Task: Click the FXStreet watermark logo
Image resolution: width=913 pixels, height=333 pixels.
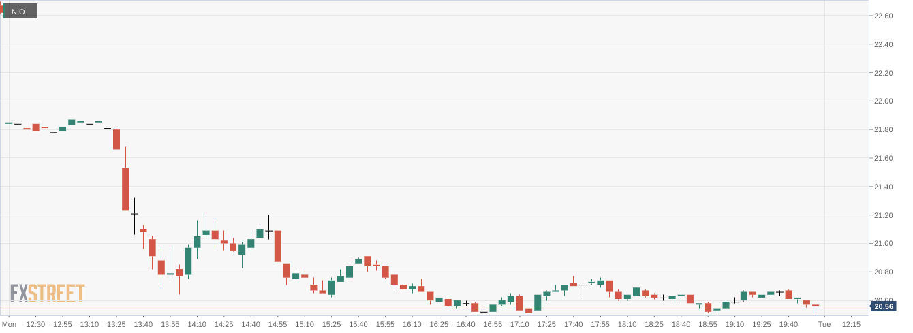Action: 47,294
